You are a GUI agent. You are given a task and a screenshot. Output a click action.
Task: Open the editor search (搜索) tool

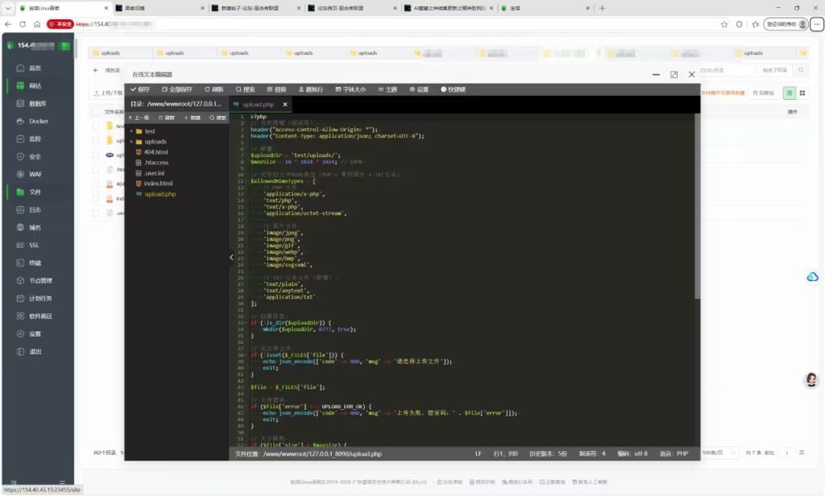point(246,89)
